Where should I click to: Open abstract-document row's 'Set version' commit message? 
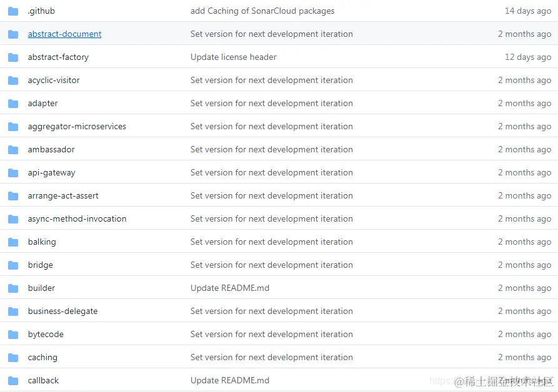pyautogui.click(x=272, y=34)
